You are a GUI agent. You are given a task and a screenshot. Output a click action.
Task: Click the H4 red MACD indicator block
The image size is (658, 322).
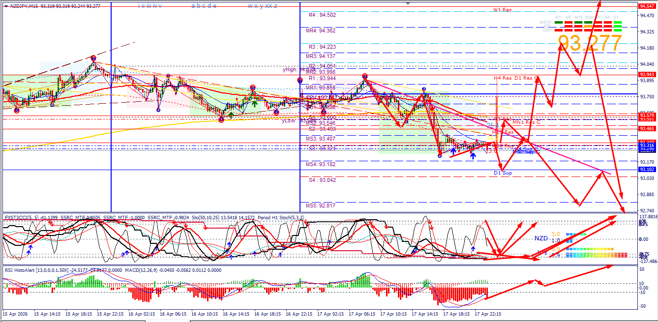608,23
